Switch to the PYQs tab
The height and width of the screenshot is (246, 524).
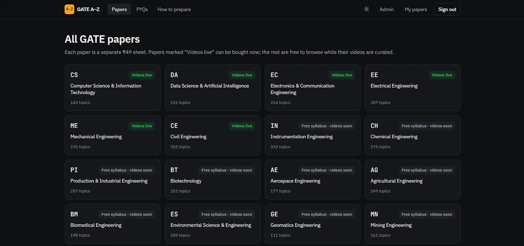point(142,9)
